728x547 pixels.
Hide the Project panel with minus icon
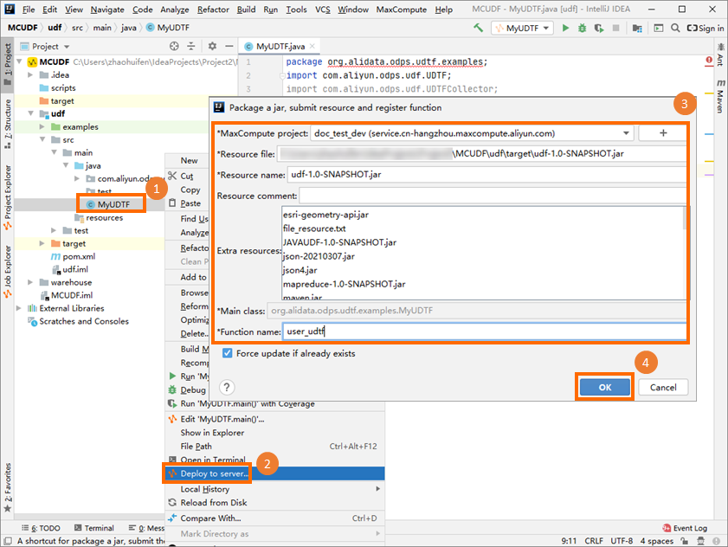(x=229, y=46)
